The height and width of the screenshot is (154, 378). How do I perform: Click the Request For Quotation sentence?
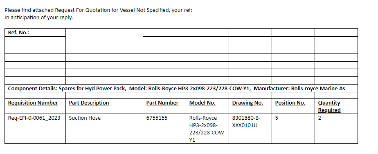(x=99, y=10)
